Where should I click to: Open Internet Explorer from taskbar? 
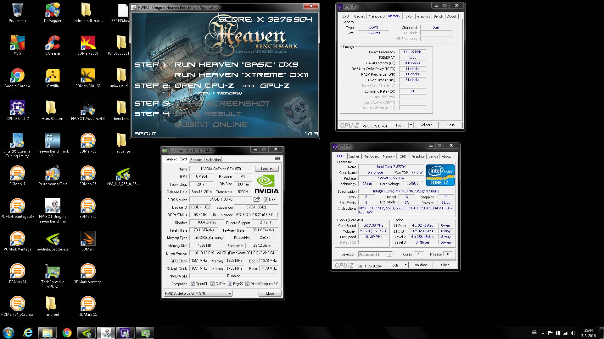28,333
